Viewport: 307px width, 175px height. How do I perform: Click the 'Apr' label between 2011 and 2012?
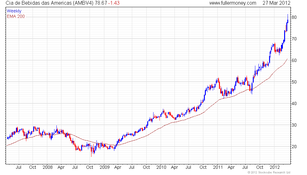231,167
